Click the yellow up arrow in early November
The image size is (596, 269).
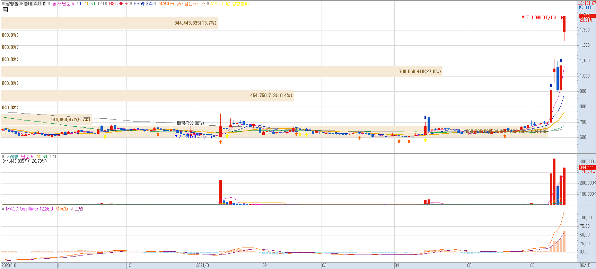coord(105,137)
